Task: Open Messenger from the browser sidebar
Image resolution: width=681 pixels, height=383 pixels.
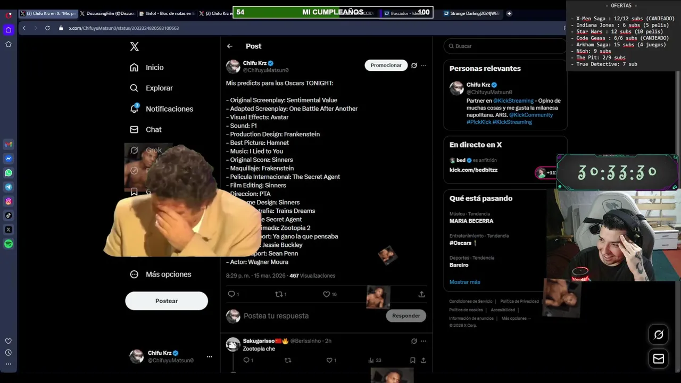Action: pos(9,159)
